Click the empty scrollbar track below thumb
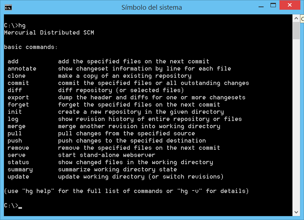 point(296,122)
